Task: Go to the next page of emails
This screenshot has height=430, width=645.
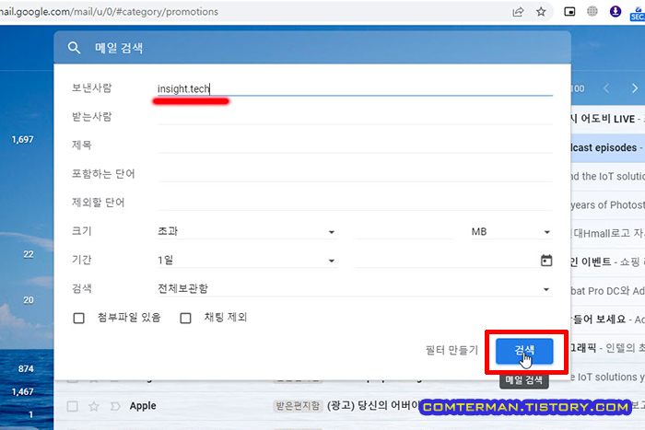Action: click(634, 88)
